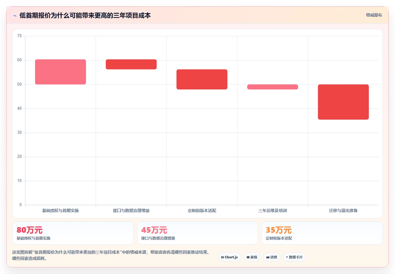Click the y-axis value 60
The image size is (395, 274).
coord(19,60)
